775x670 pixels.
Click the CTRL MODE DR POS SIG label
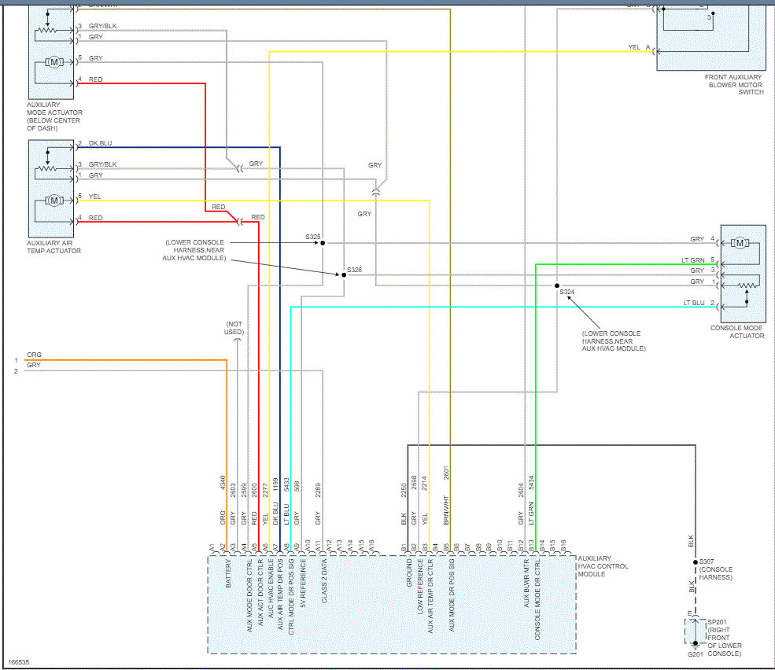pyautogui.click(x=291, y=597)
